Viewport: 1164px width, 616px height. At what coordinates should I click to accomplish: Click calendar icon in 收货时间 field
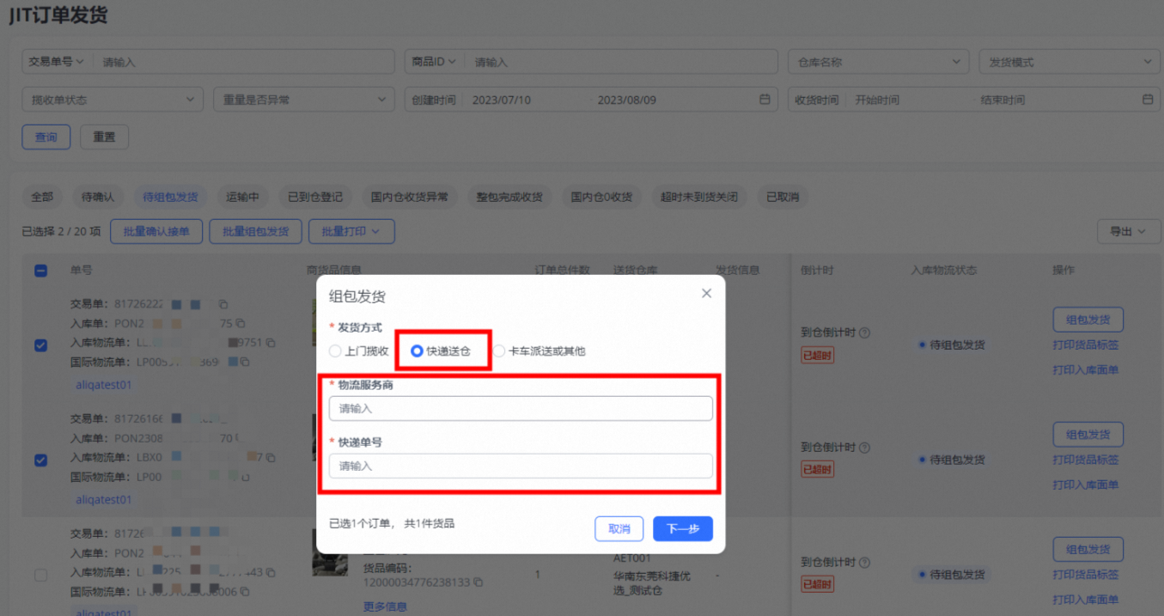(x=1148, y=100)
